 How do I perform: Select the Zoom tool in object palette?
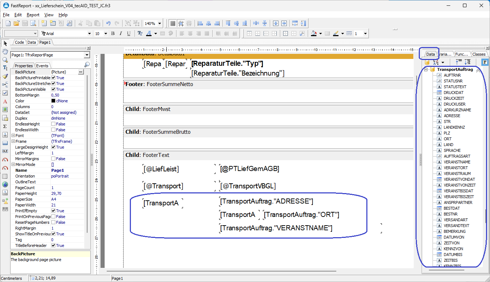[x=5, y=60]
